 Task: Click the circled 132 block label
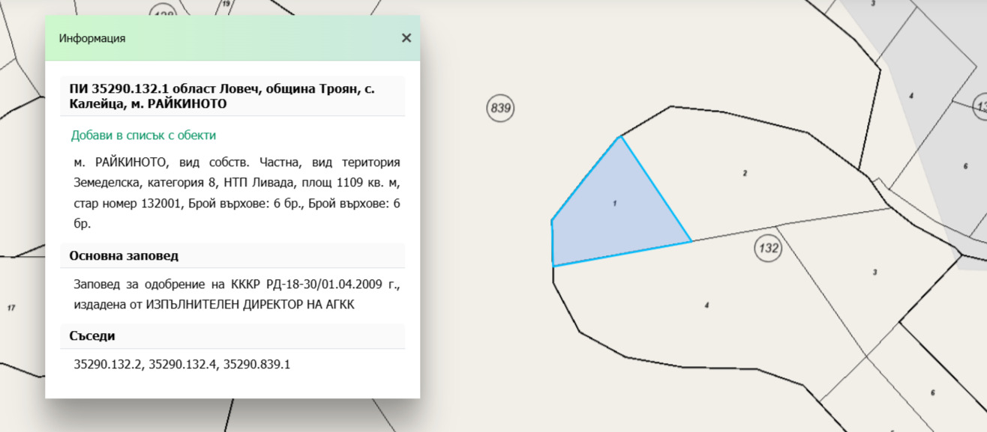(769, 248)
